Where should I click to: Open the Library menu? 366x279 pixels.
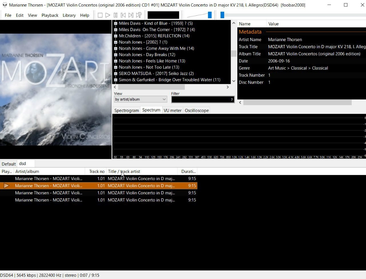69,15
